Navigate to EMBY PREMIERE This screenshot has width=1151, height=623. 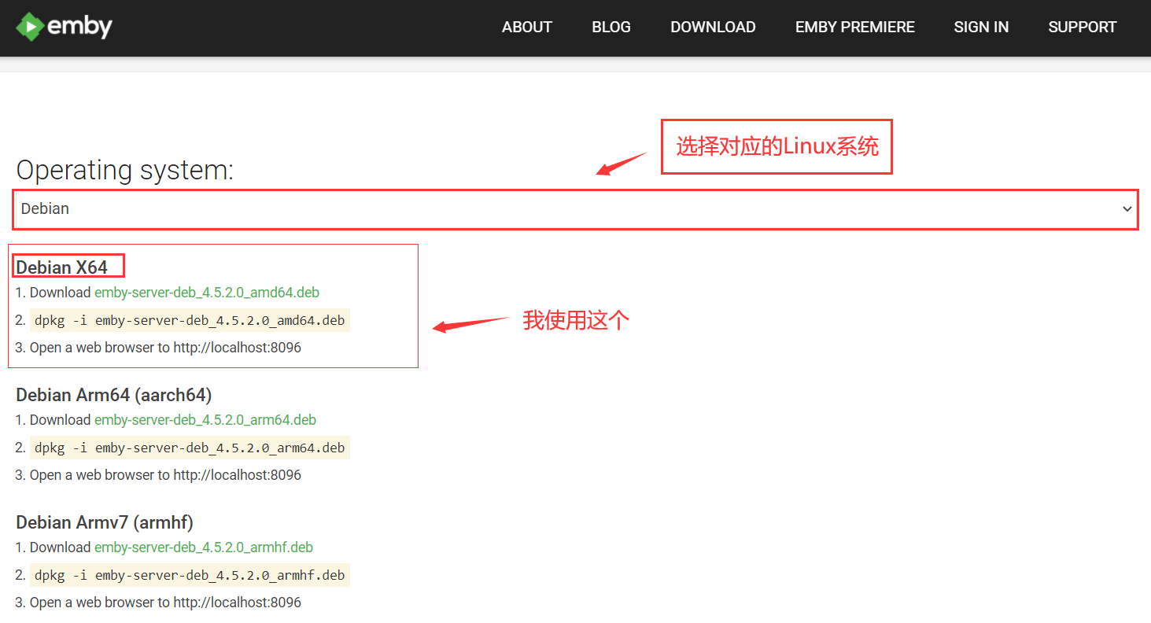[854, 28]
